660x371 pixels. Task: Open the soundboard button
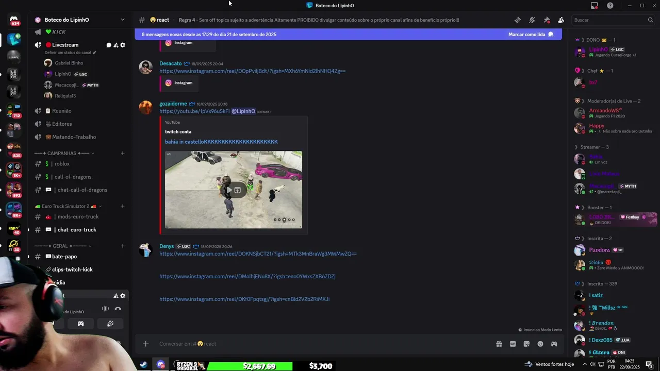[x=110, y=324]
